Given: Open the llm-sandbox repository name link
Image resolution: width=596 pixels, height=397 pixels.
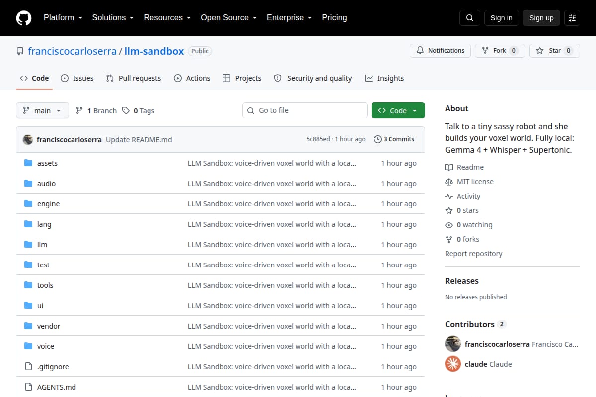Looking at the screenshot, I should pyautogui.click(x=154, y=51).
